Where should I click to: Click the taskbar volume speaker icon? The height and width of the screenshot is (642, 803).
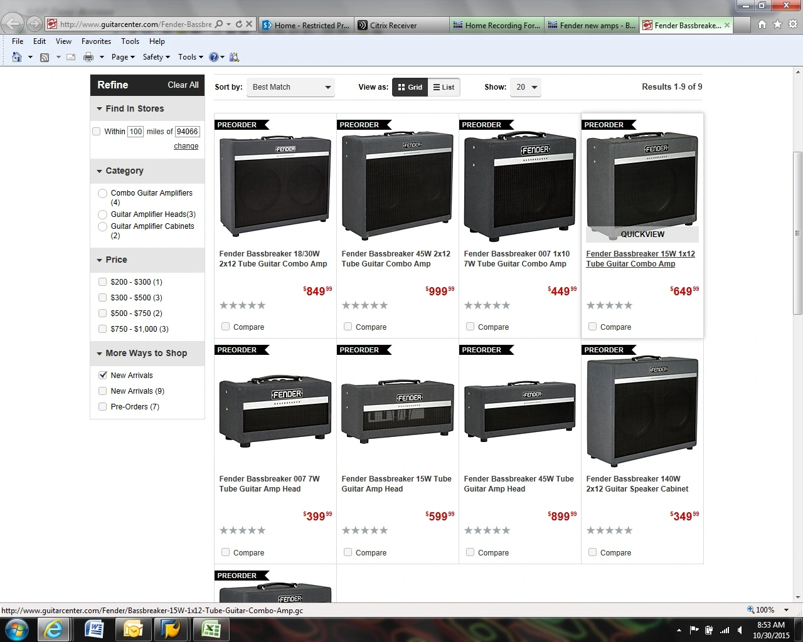click(740, 630)
